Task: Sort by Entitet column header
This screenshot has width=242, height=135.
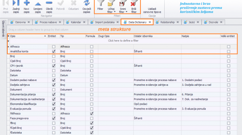Action: click(x=54, y=36)
